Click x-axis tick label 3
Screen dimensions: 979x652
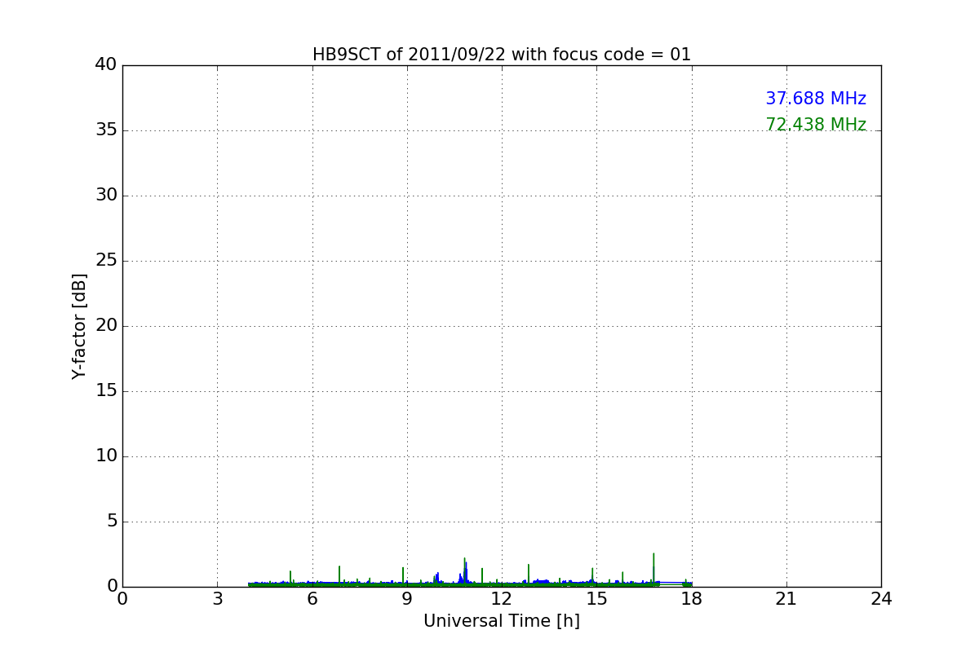[x=217, y=599]
